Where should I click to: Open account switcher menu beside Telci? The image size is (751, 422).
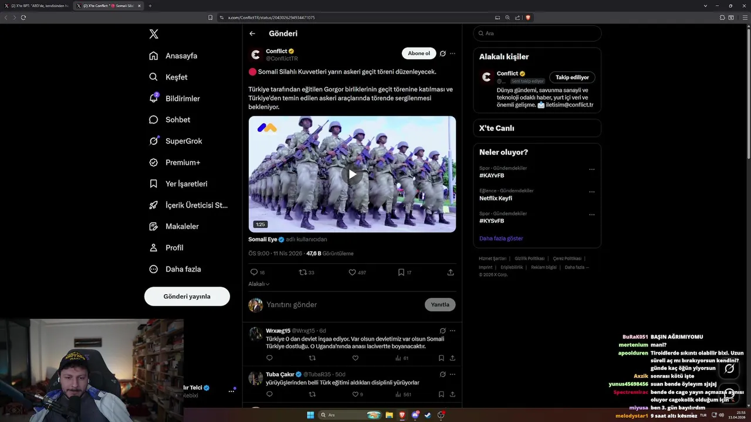tap(231, 391)
